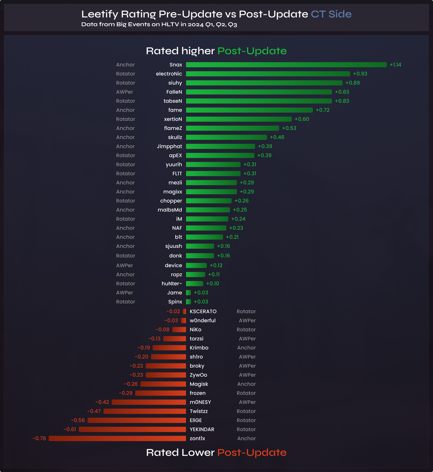Viewport: 433px width, 472px height.
Task: Select the Twistzz player name
Action: [x=200, y=411]
